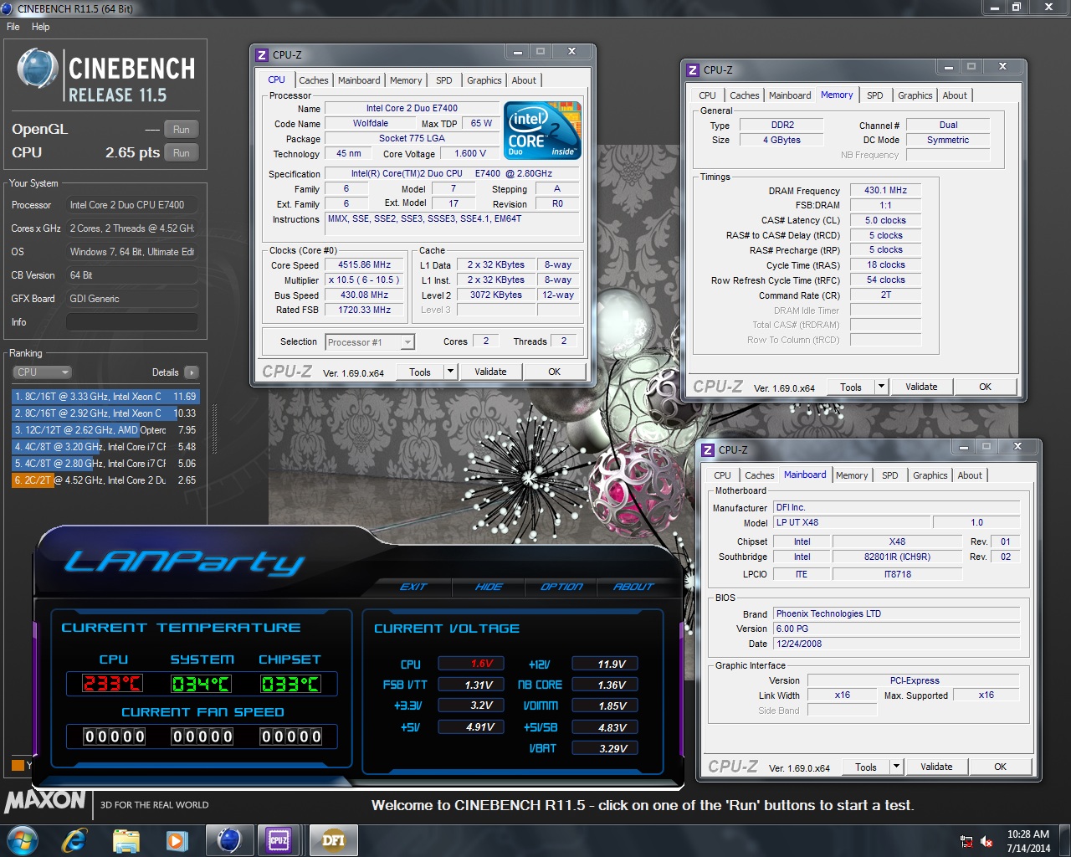Click the Cinebench logo sphere

pos(37,69)
